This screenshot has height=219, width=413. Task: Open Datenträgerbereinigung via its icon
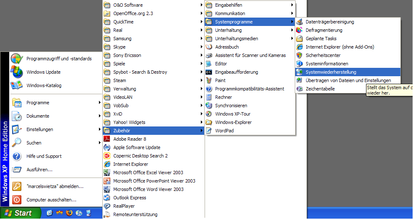pyautogui.click(x=299, y=22)
